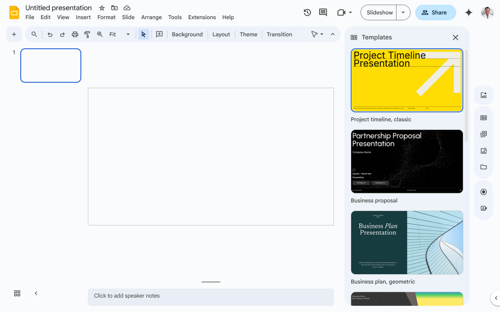Start the Slideshow
This screenshot has width=500, height=312.
click(379, 12)
